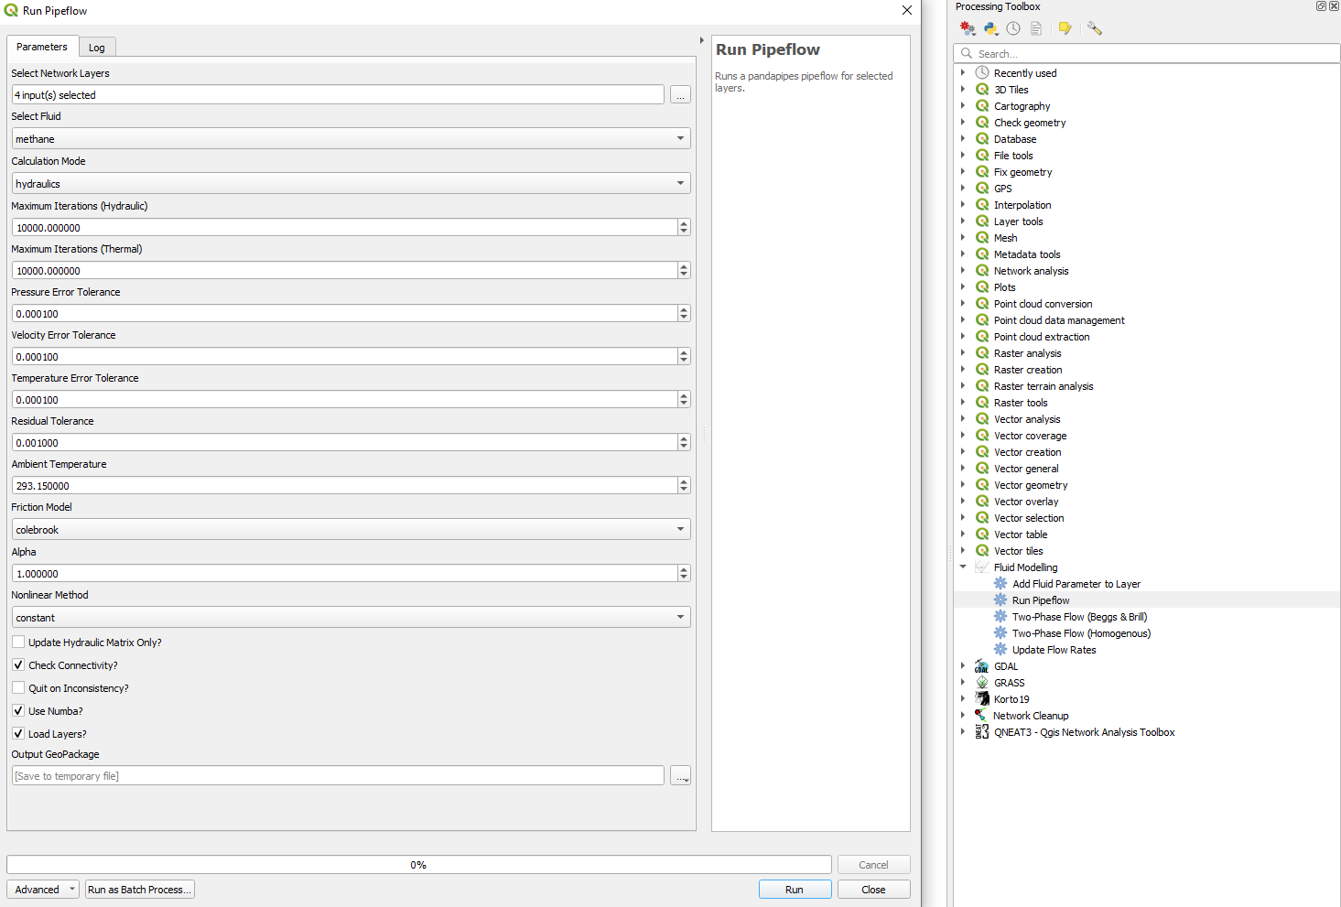The image size is (1341, 907).
Task: Uncheck the Load Layers option
Action: click(18, 734)
